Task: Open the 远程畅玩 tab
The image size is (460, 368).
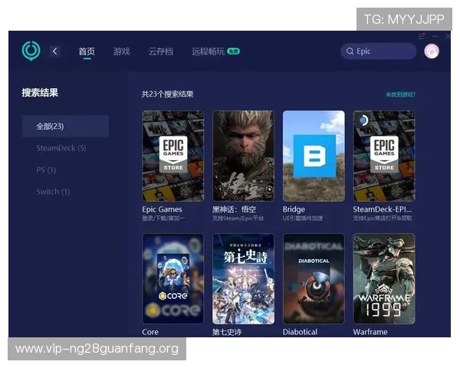Action: tap(209, 51)
